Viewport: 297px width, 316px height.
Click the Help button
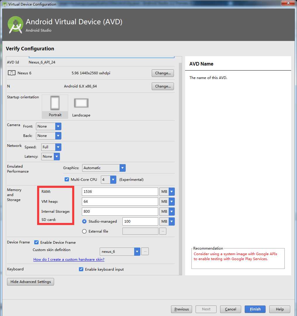(280, 309)
